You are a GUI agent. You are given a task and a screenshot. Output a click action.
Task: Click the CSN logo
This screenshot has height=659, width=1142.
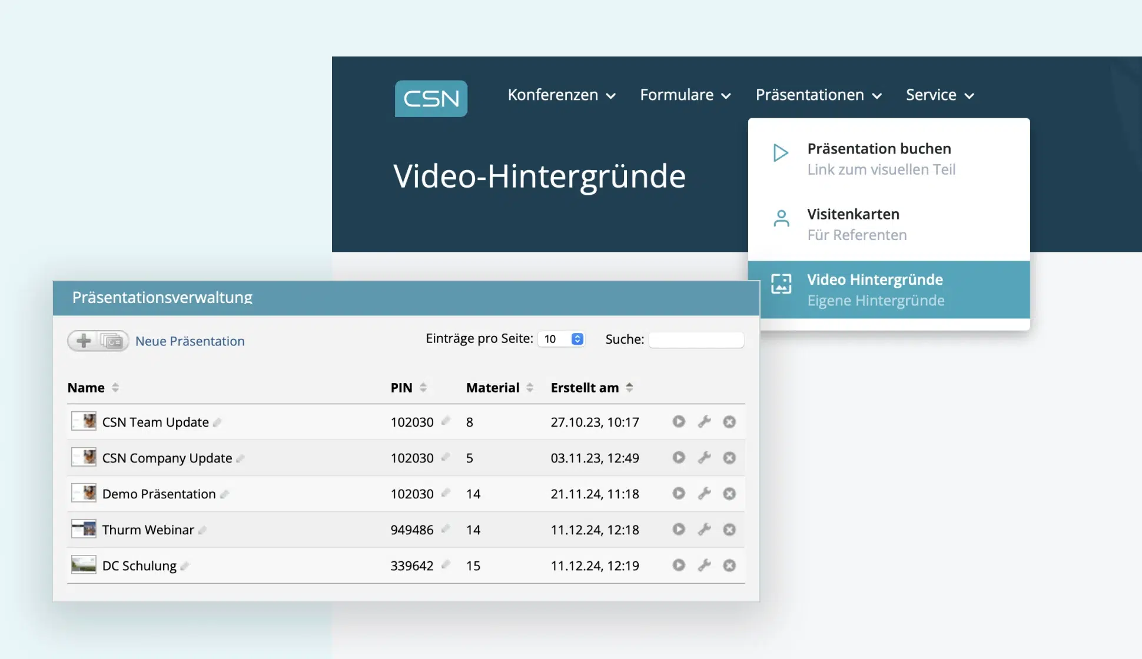click(x=431, y=98)
